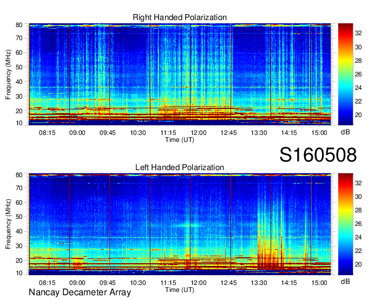Click the Left Handed Polarization title
This screenshot has width=368, height=299.
coord(180,167)
